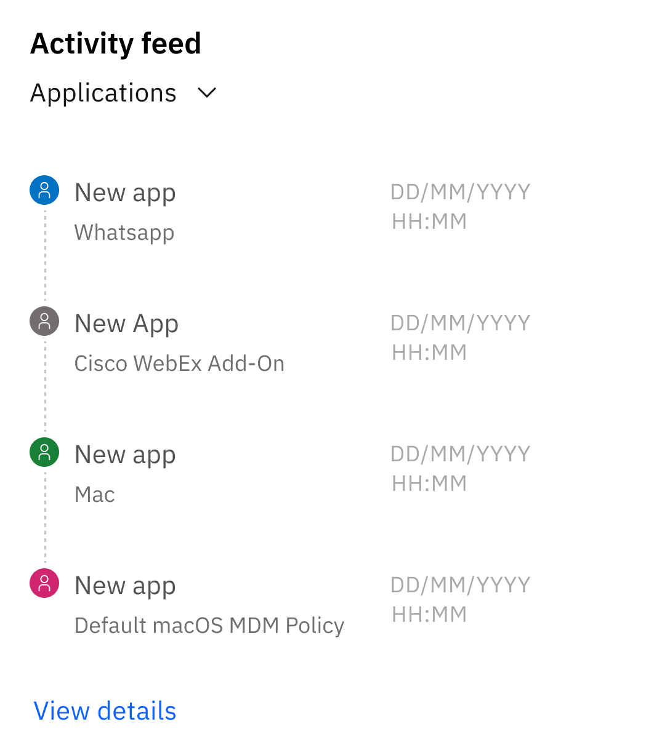Select the Default macOS MDM Policy entry
Screen dimensions: 654x751
pyautogui.click(x=209, y=626)
